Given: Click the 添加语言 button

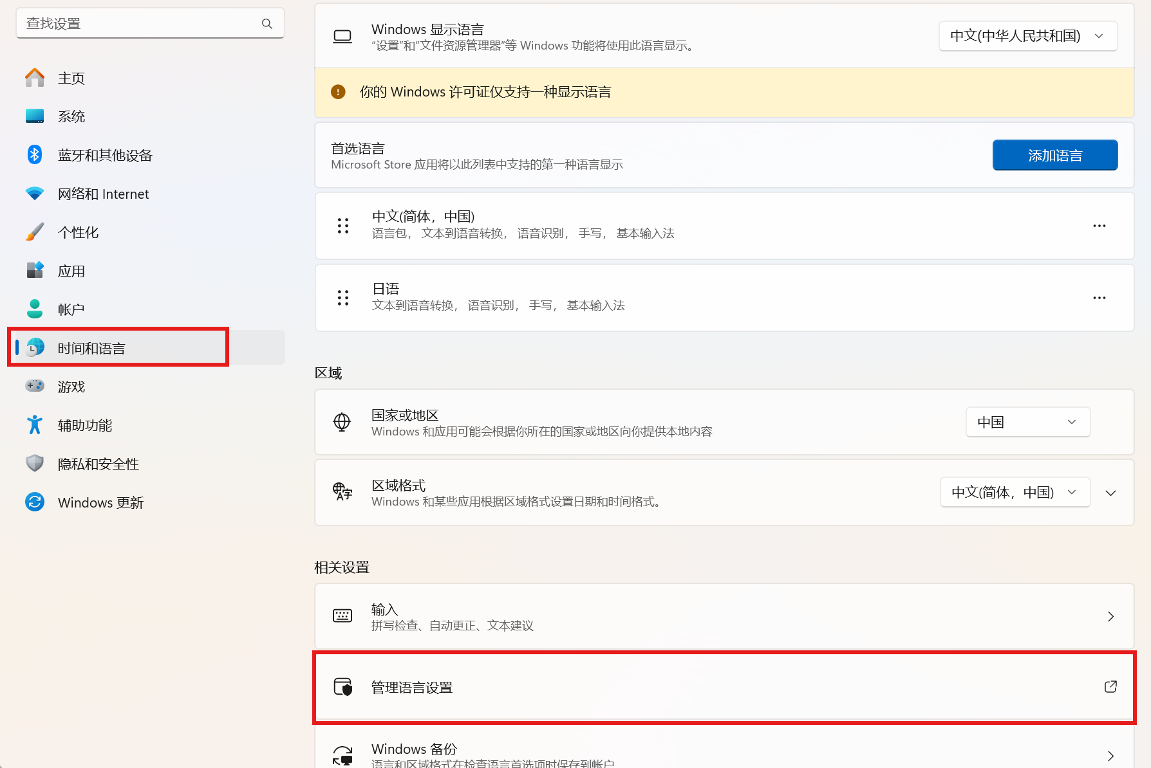Looking at the screenshot, I should (1055, 155).
